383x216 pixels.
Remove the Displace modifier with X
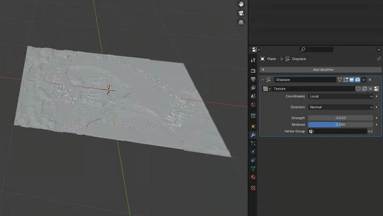tap(370, 80)
